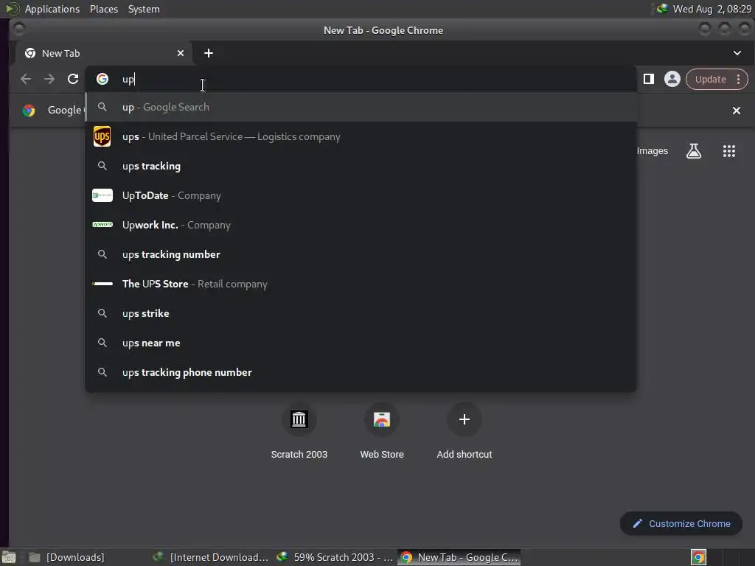Click the Upwork logo icon

102,225
